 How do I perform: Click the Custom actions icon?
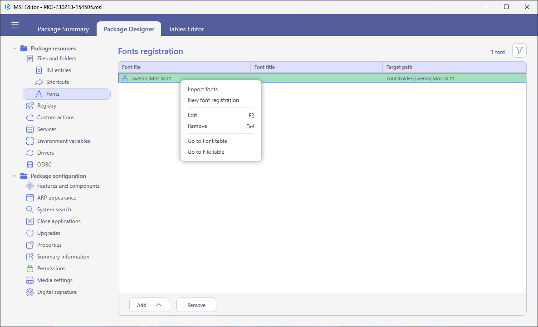pos(30,117)
